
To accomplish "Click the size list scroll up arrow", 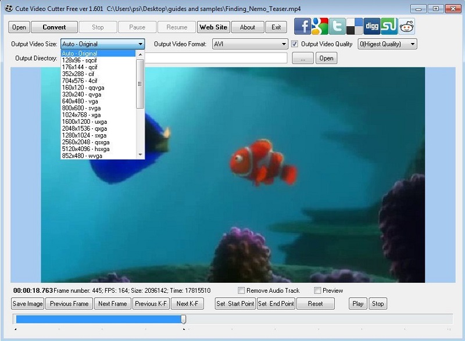I will (140, 55).
